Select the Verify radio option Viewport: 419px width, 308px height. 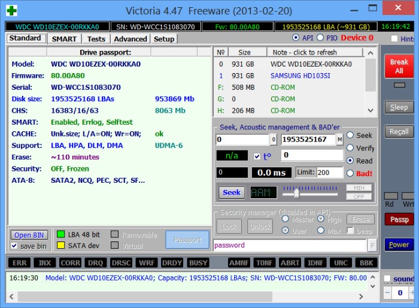tap(350, 148)
